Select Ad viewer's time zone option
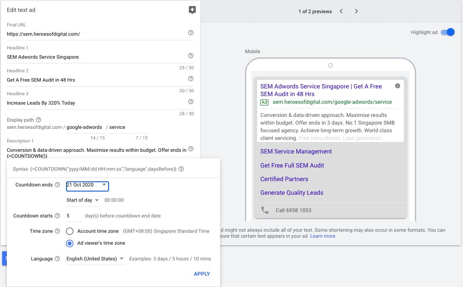The width and height of the screenshot is (463, 287). [70, 243]
